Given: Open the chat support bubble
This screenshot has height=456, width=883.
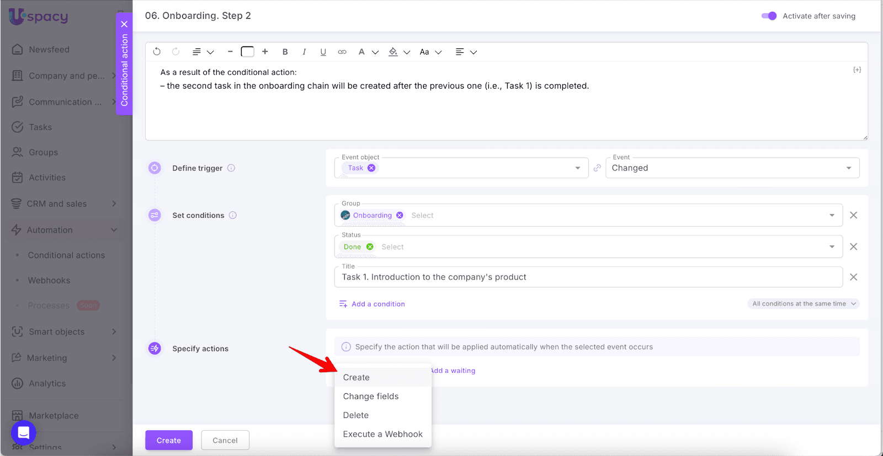Looking at the screenshot, I should (24, 433).
